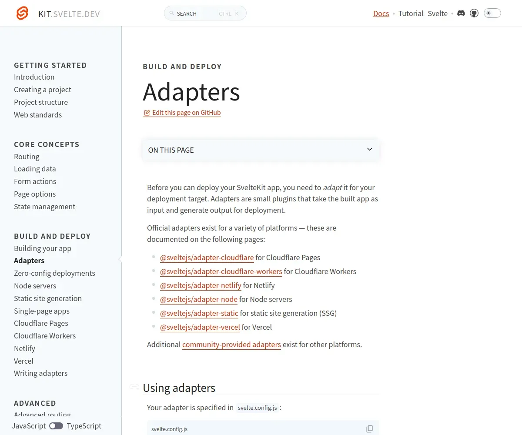
Task: Open Creating a project in sidebar
Action: (43, 90)
